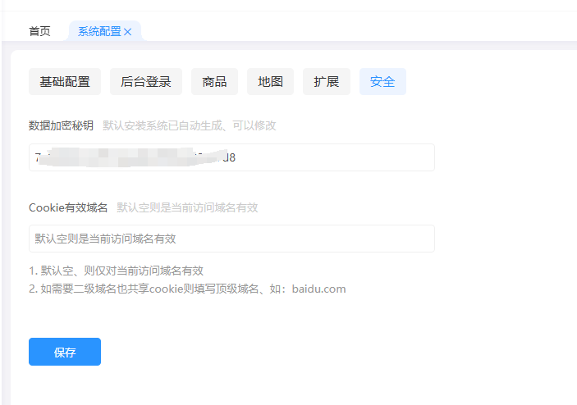Viewport: 577px width, 405px height.
Task: Open the 基础配置 settings section
Action: coord(65,82)
